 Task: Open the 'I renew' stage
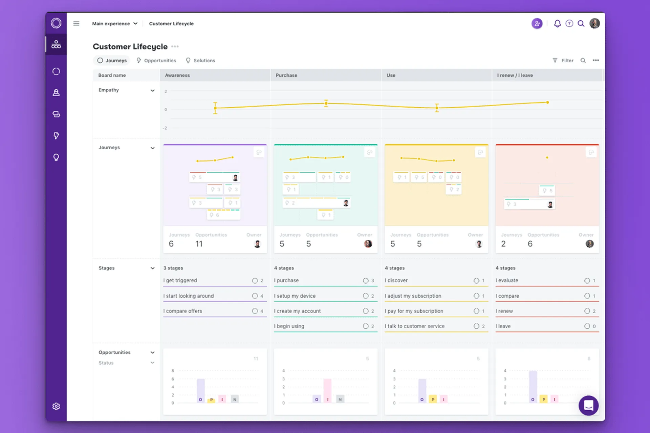click(547, 311)
